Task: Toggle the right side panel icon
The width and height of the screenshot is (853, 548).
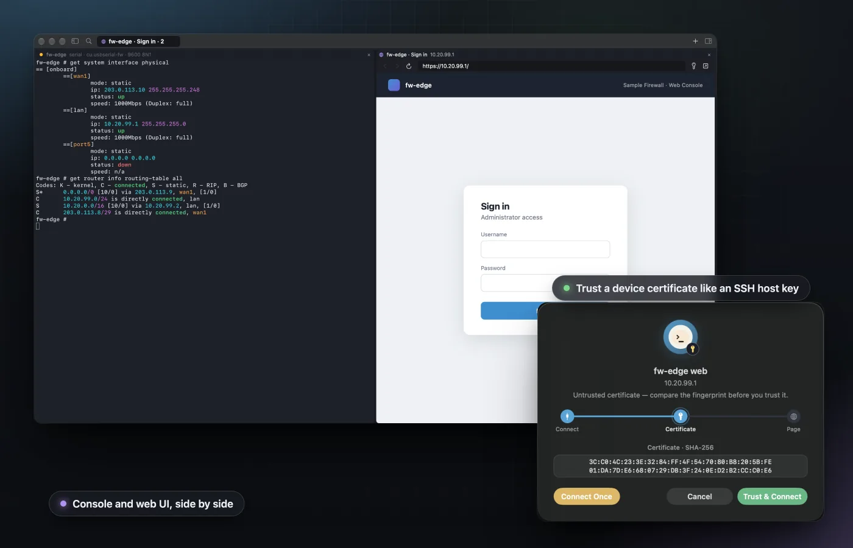Action: [709, 41]
